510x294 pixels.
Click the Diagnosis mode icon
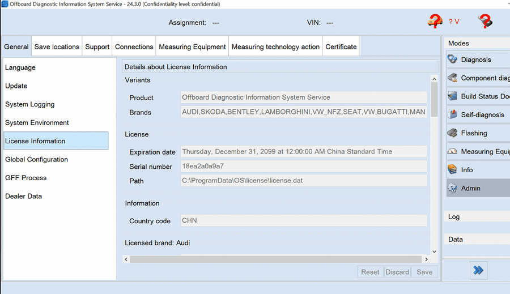pyautogui.click(x=452, y=59)
